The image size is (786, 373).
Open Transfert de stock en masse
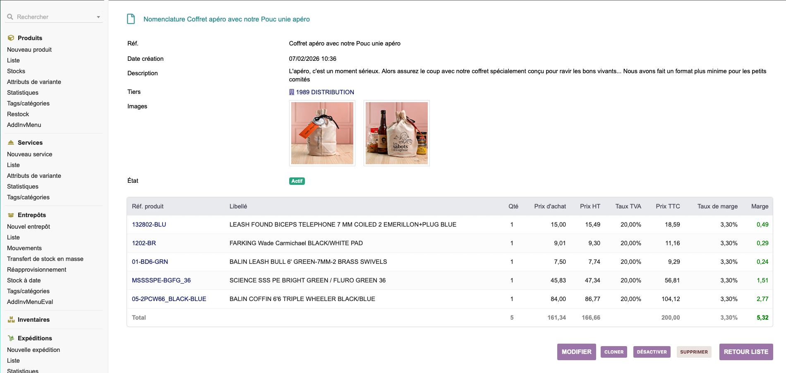coord(45,259)
